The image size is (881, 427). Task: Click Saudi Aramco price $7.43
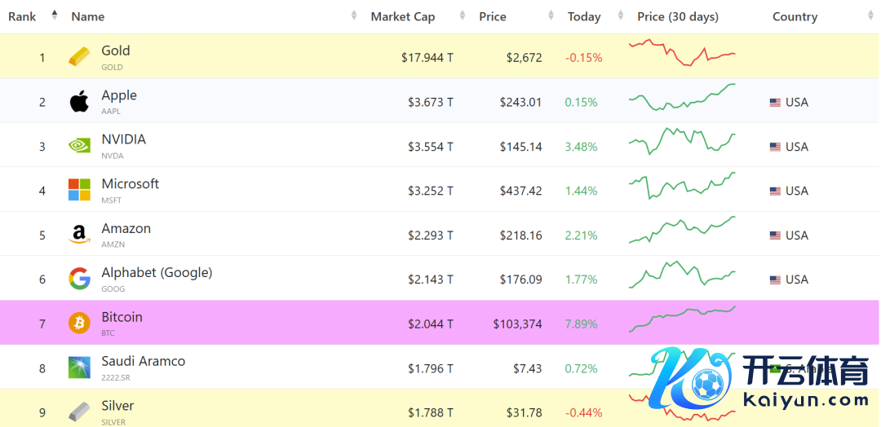click(x=528, y=368)
